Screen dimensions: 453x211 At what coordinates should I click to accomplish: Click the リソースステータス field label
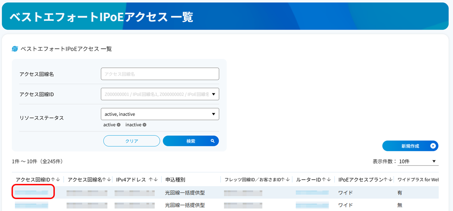click(x=42, y=118)
